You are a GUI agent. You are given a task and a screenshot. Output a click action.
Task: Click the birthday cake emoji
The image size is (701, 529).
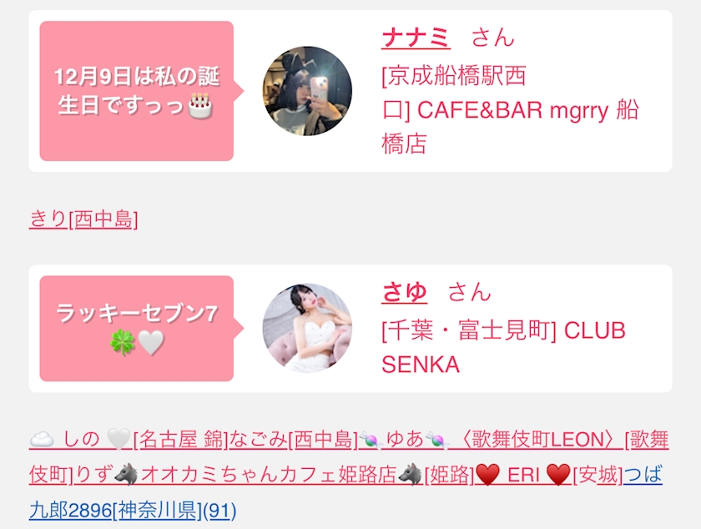click(x=199, y=105)
